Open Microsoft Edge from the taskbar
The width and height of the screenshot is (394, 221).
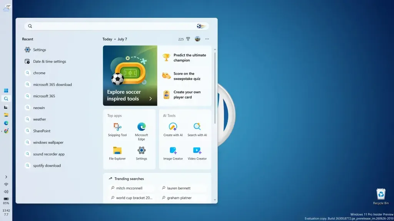(x=6, y=123)
